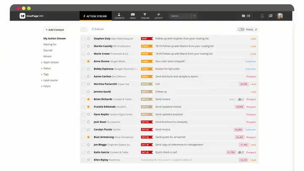Star Bobby Espinosa contact
The height and width of the screenshot is (171, 304).
click(88, 69)
